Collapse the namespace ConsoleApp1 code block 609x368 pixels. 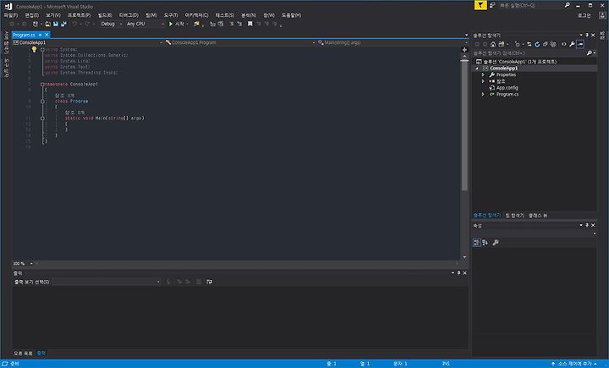(42, 84)
